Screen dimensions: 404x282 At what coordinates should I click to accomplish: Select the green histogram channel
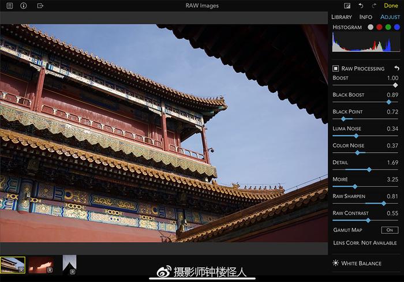tap(388, 27)
